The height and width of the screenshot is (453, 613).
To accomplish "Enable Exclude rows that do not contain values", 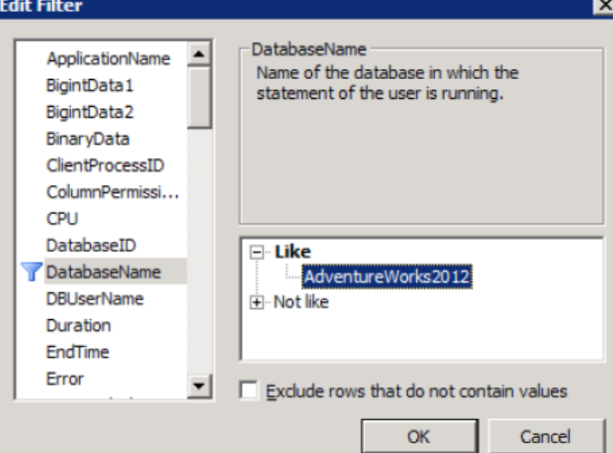I will point(249,390).
